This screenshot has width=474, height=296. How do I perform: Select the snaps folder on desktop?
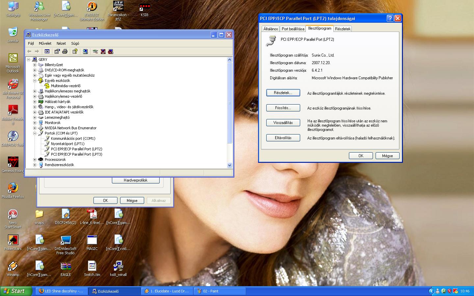[39, 217]
